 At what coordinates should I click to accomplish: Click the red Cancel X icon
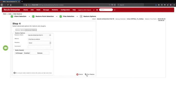pos(77,75)
